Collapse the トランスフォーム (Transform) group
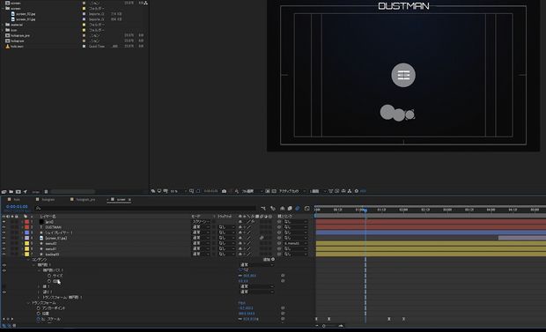The image size is (546, 332). (29, 303)
